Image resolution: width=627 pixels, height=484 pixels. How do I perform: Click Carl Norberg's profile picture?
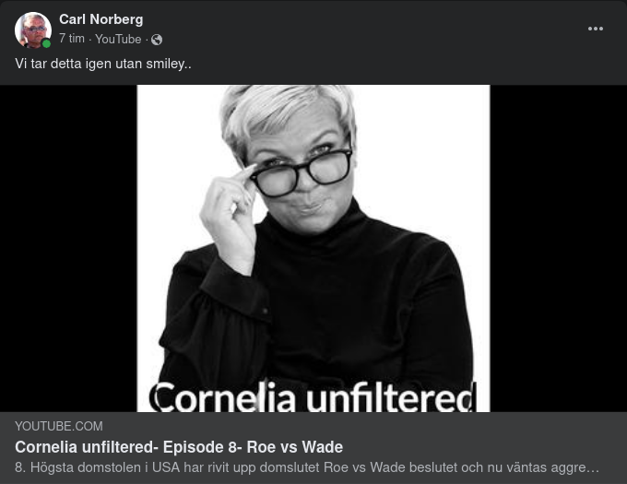tap(33, 30)
